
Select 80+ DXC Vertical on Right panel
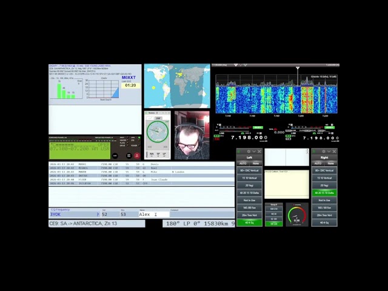coord(324,170)
